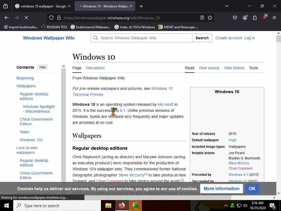Open the Firefox account icon
The image size is (281, 211).
245,18
